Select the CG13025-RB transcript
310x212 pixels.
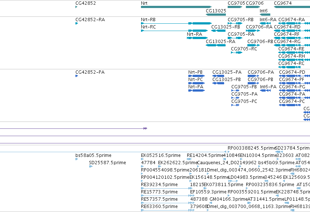(219, 31)
